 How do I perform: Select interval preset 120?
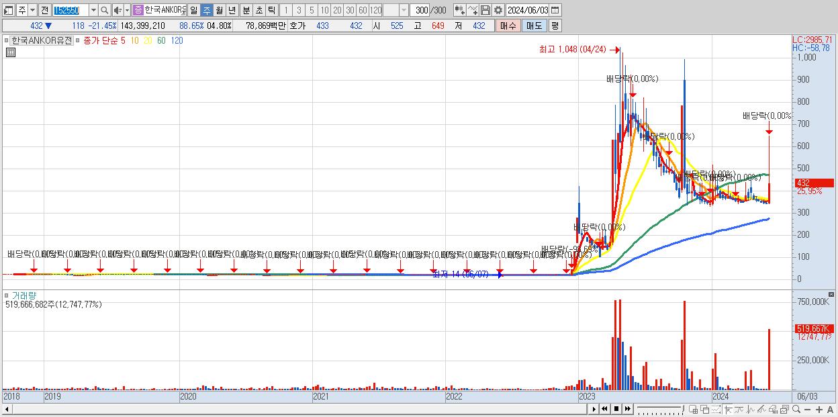click(x=376, y=10)
